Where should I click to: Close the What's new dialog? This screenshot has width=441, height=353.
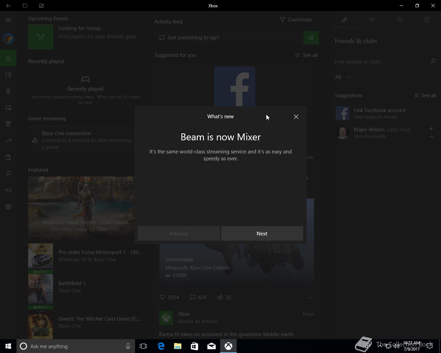(x=296, y=117)
